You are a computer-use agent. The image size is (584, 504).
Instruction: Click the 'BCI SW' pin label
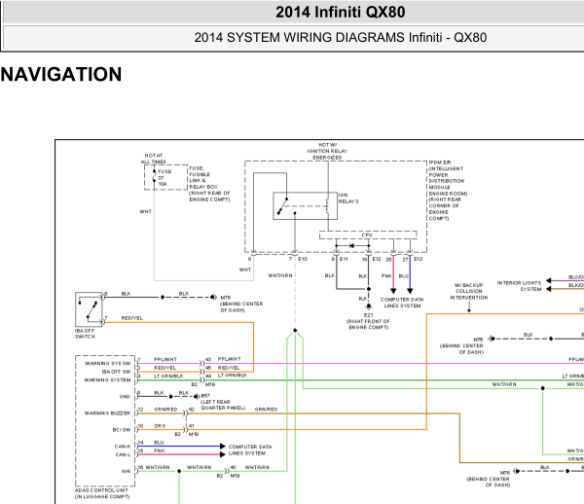pos(122,430)
